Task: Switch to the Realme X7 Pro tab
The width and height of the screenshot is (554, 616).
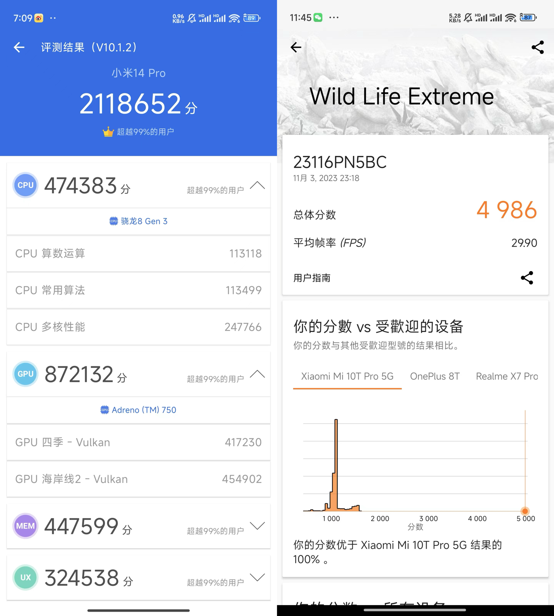Action: 506,376
